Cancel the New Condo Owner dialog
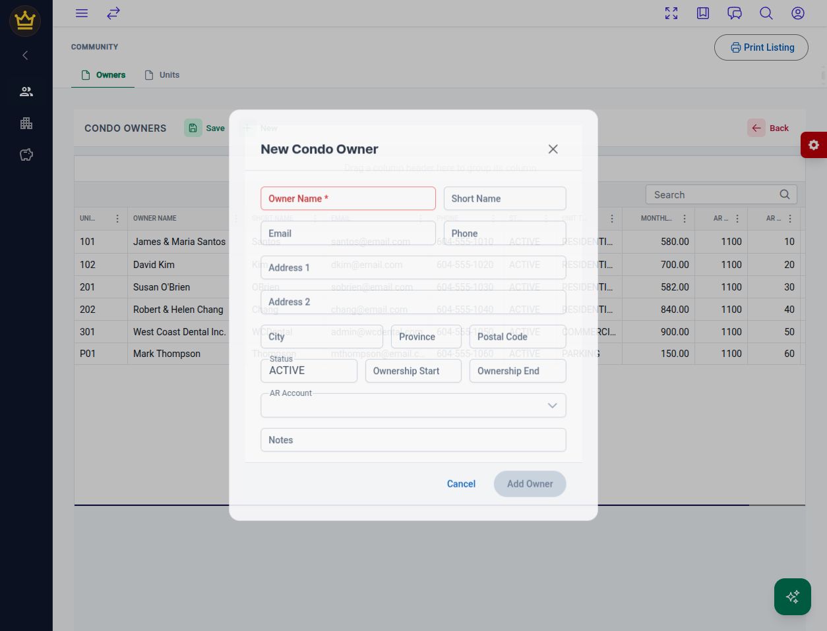Screen dimensions: 827x631 point(461,484)
